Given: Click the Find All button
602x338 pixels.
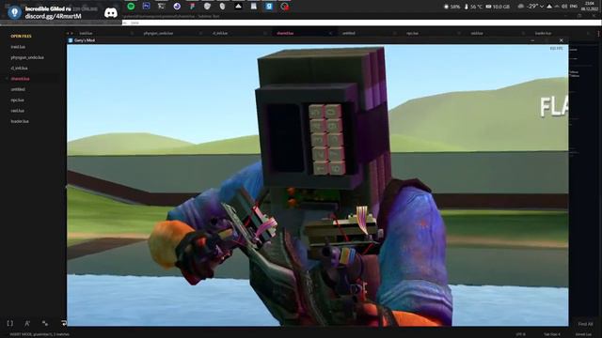Looking at the screenshot, I should coord(585,324).
